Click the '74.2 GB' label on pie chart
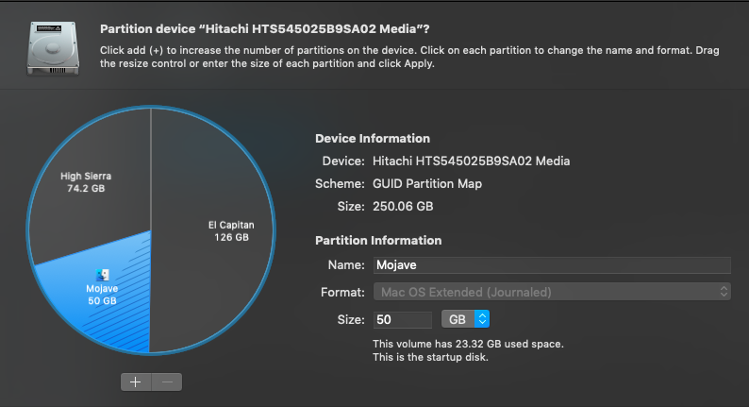This screenshot has height=407, width=749. point(86,189)
